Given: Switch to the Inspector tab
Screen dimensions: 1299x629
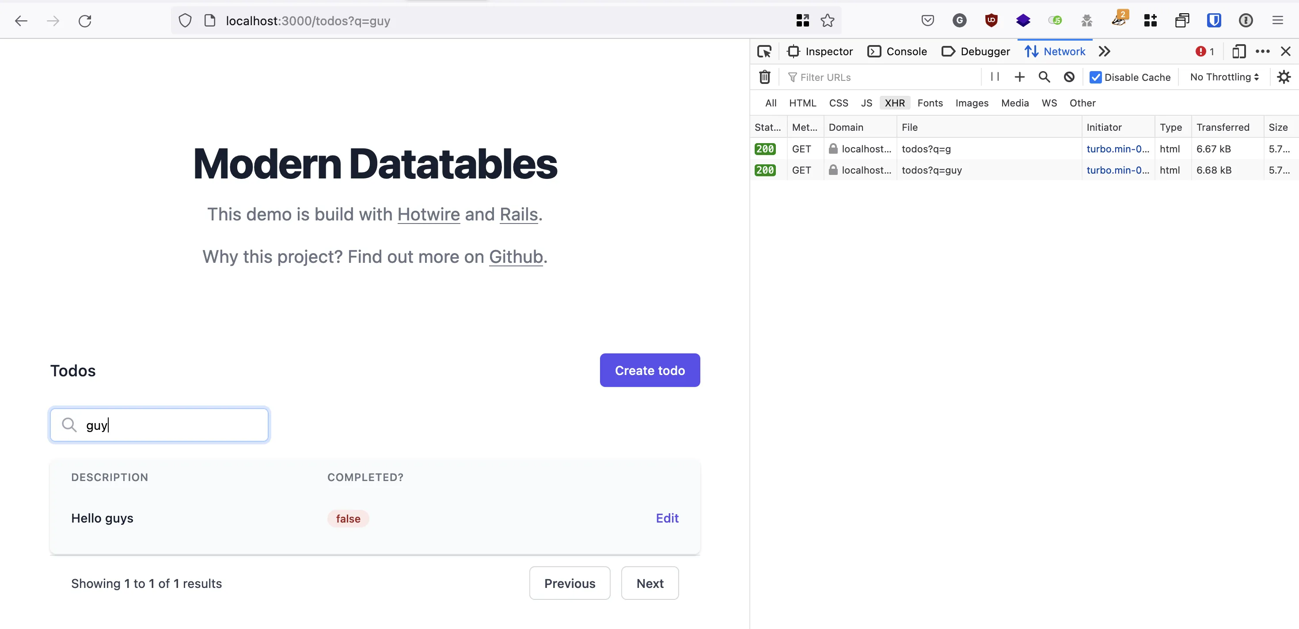Looking at the screenshot, I should click(820, 51).
